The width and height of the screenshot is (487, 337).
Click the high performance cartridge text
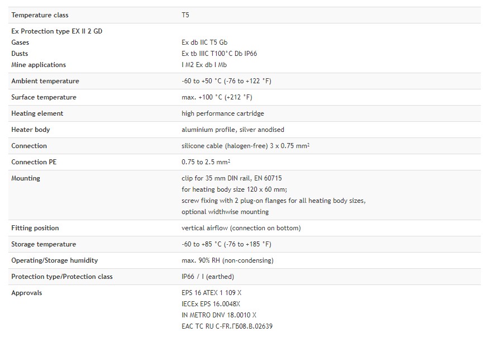[223, 113]
